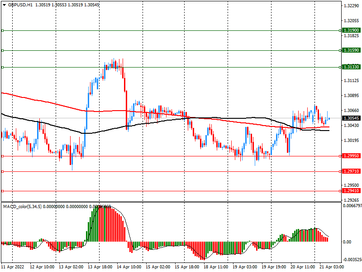Click the 1.29710 support line anchor square
362x272 pixels.
[2, 172]
